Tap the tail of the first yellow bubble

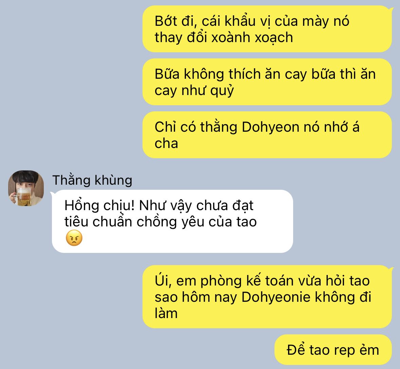click(x=390, y=10)
